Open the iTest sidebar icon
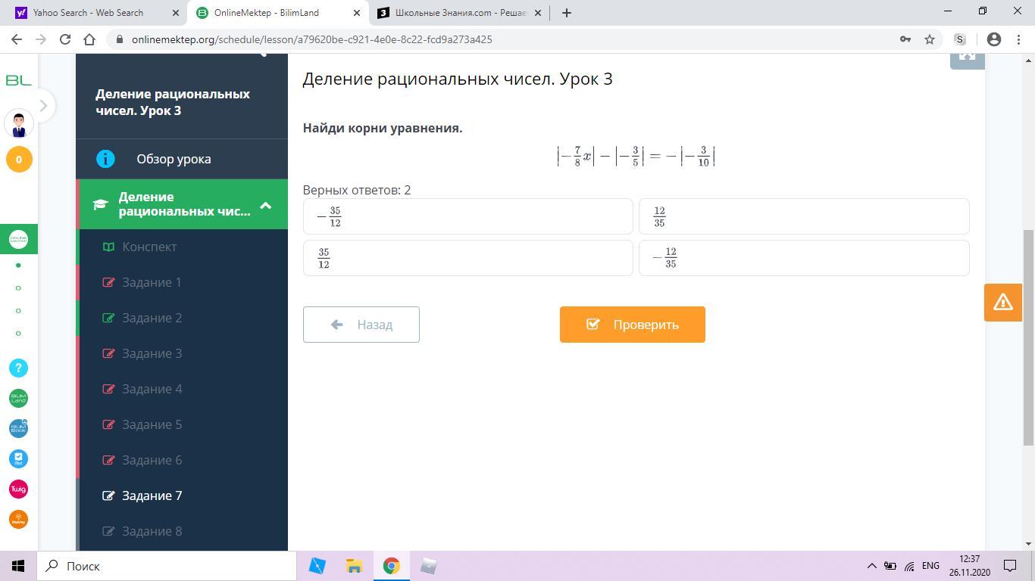 18,458
